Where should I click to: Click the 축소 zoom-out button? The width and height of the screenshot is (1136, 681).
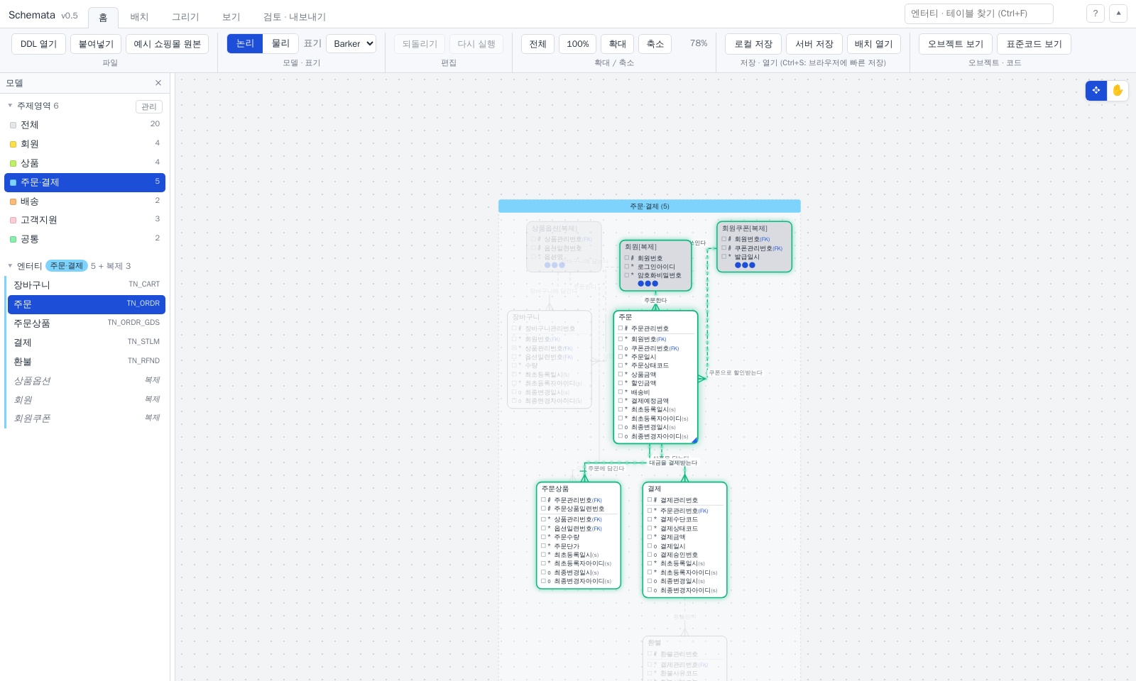pyautogui.click(x=655, y=44)
